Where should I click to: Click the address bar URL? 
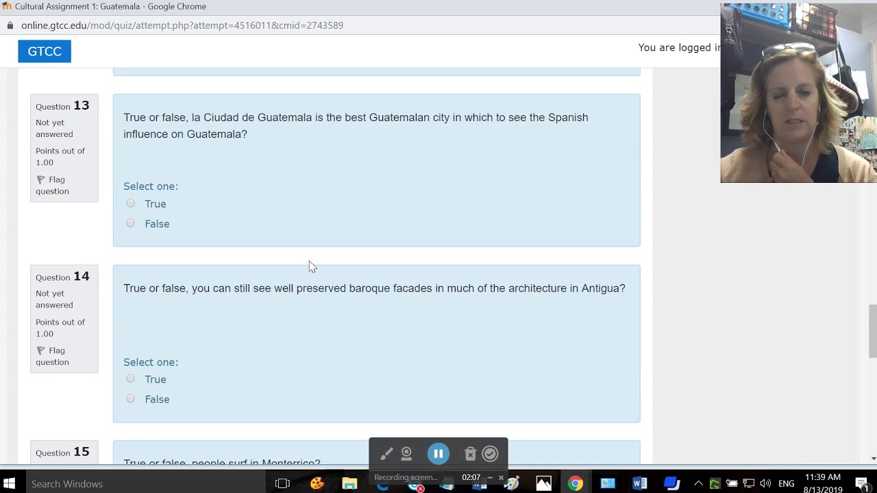(182, 25)
